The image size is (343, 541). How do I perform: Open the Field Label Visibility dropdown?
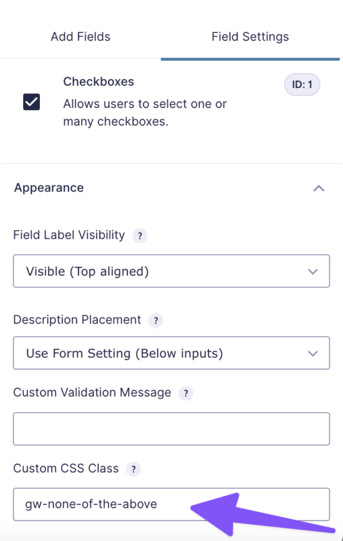(171, 271)
